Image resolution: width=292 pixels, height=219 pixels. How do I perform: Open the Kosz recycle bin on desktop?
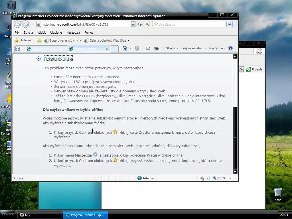click(x=278, y=194)
